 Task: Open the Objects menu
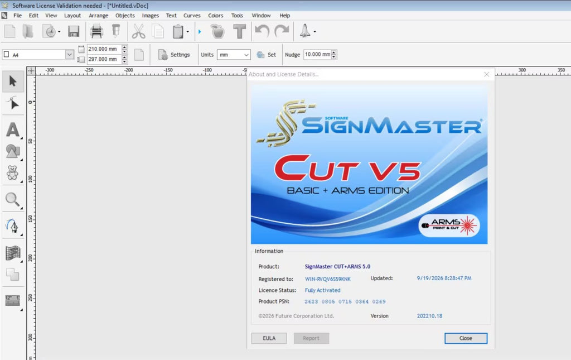click(x=125, y=16)
